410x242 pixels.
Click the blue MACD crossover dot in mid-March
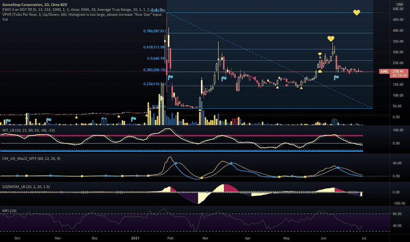[231, 163]
